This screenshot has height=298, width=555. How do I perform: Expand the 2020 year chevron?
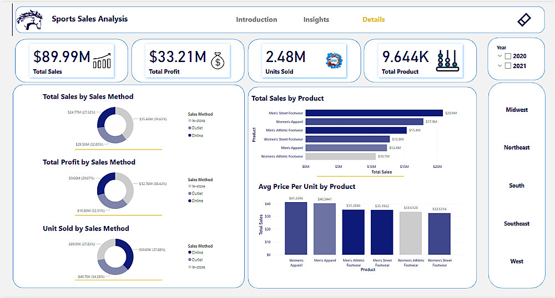(500, 56)
